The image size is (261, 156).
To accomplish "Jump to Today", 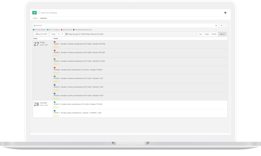I will (x=53, y=34).
